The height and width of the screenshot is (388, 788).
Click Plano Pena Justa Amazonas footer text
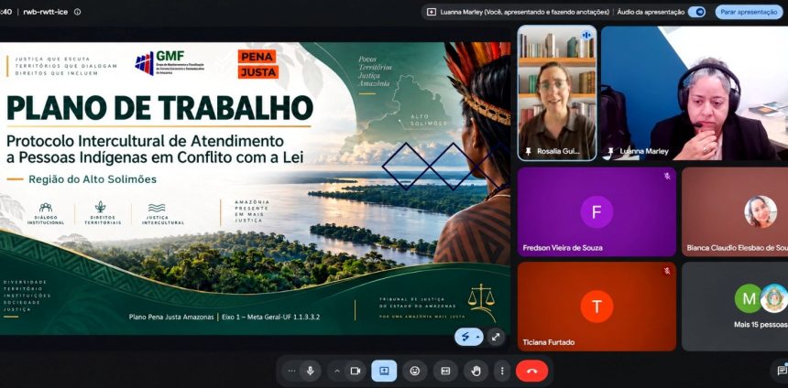point(171,318)
